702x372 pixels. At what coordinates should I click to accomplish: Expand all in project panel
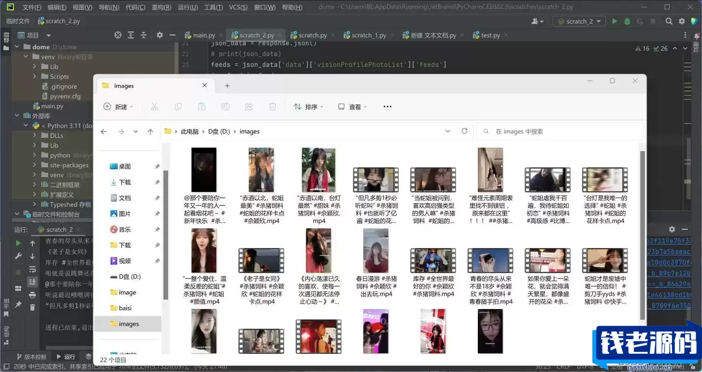tap(131, 35)
